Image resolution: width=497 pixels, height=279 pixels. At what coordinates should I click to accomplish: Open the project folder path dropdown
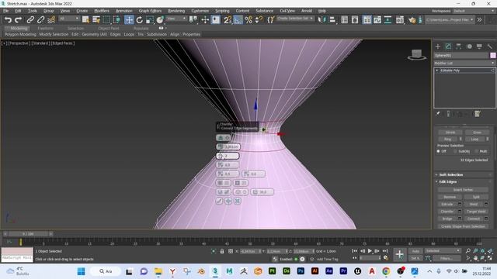[450, 19]
